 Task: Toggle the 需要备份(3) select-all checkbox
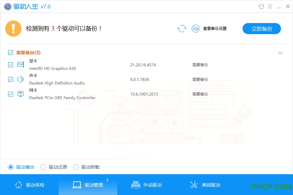[x=11, y=53]
